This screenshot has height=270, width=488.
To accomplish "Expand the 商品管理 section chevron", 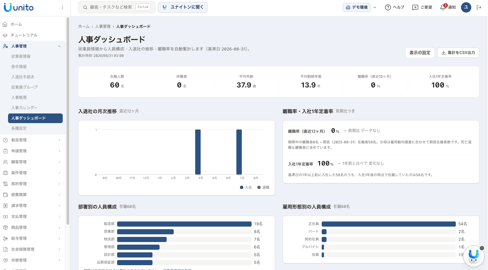I will click(60, 228).
